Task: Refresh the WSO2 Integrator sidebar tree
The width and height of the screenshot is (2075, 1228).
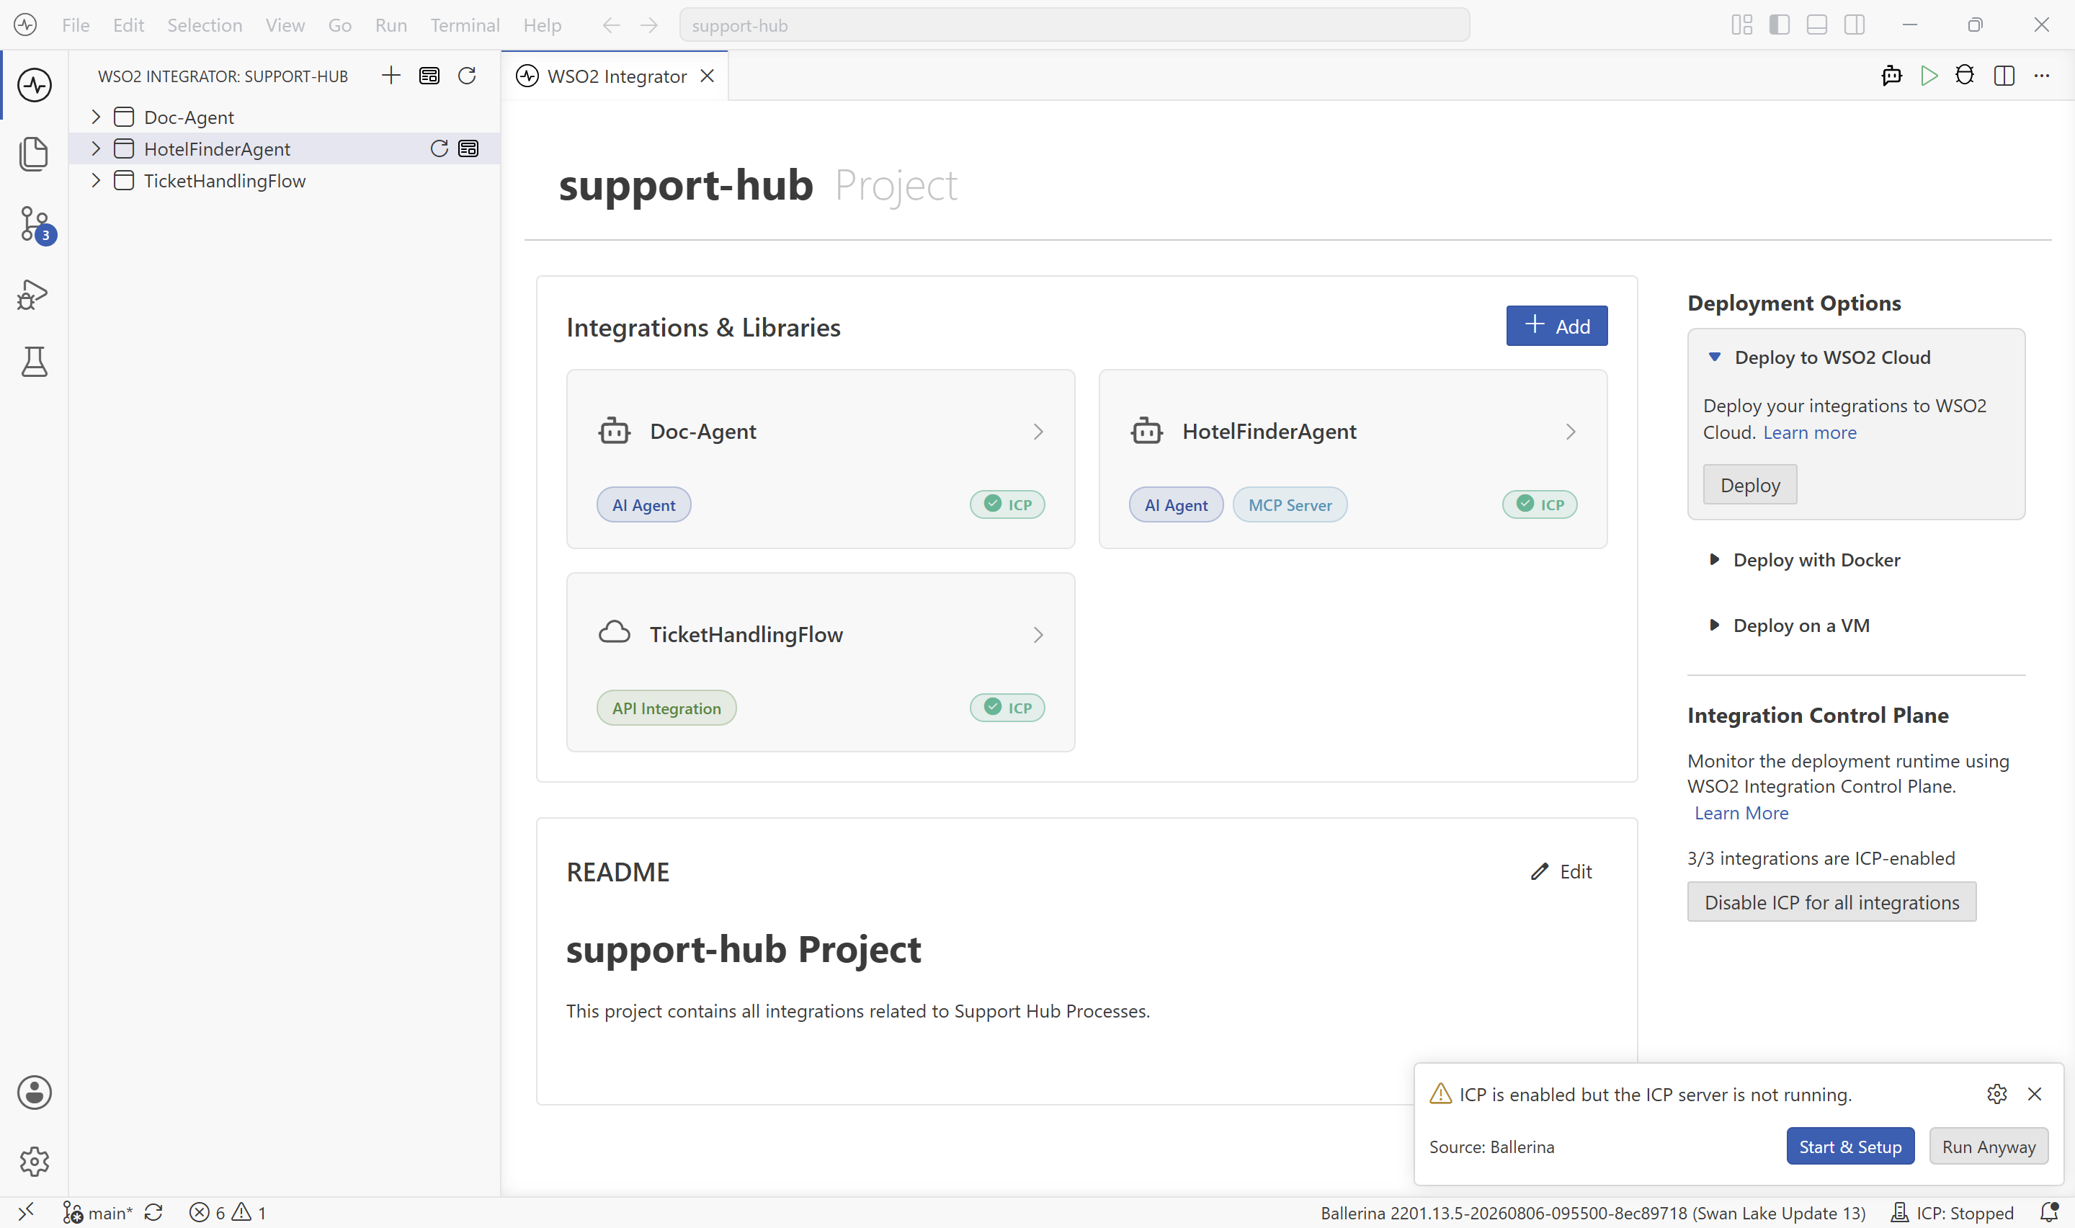Action: pos(468,76)
